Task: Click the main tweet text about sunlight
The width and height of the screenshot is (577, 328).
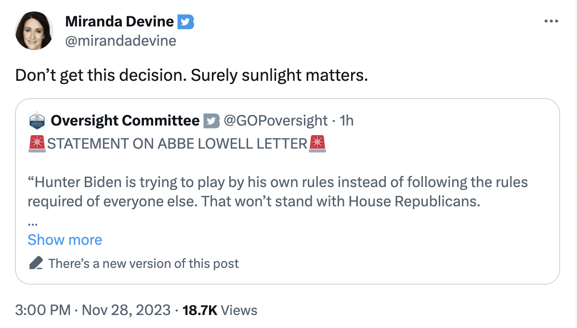Action: (x=191, y=76)
